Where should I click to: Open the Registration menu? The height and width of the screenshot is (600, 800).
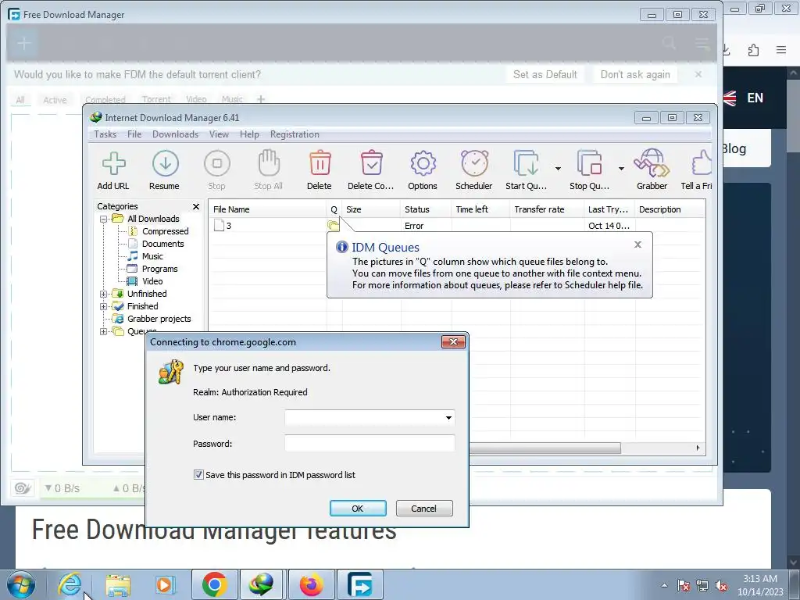tap(295, 134)
